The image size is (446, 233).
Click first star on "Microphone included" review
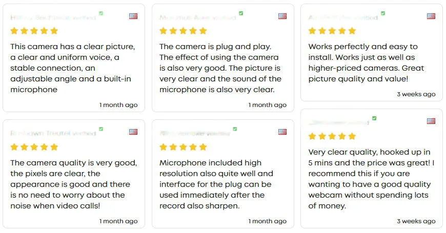[164, 147]
